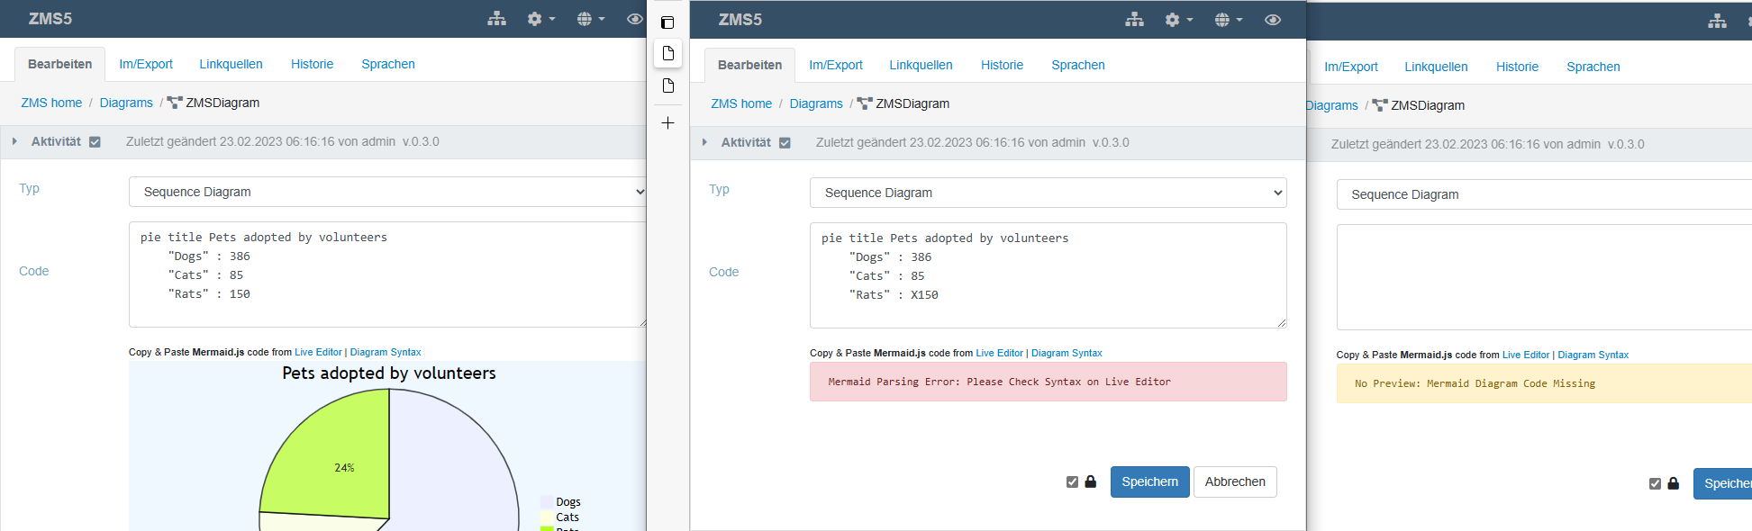The image size is (1752, 531).
Task: Open Sprachen tab in left panel
Action: point(388,64)
